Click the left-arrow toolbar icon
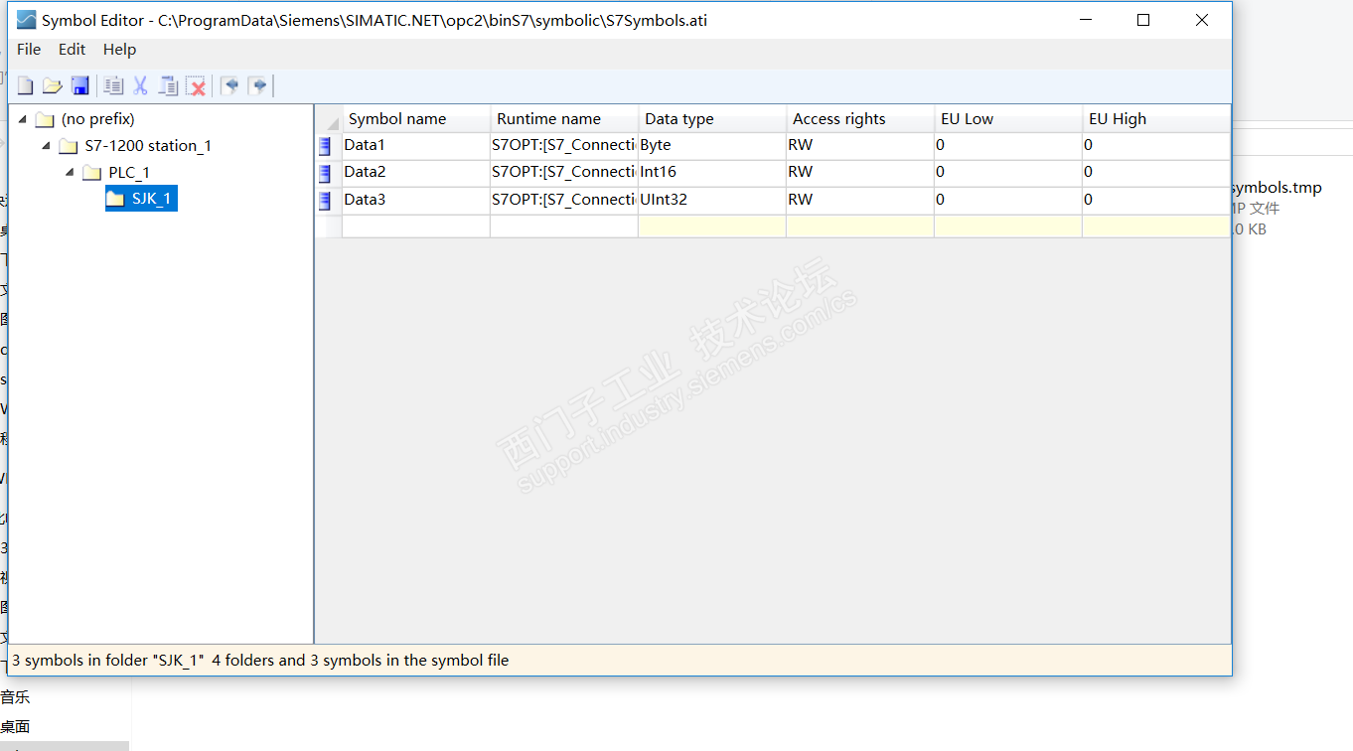The width and height of the screenshot is (1353, 751). point(230,86)
